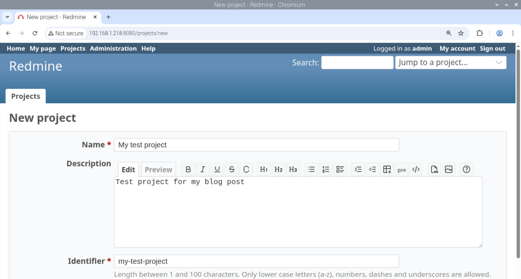The width and height of the screenshot is (521, 279).
Task: Create an unordered bullet list
Action: 311,169
